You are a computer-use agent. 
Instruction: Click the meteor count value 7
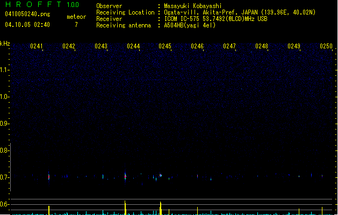click(x=76, y=25)
